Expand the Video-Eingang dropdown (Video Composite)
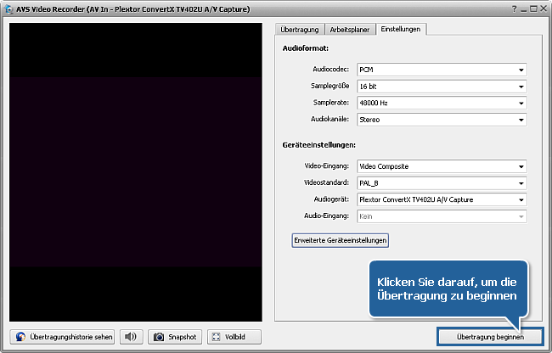Screen dimensions: 552x353 [x=442, y=166]
